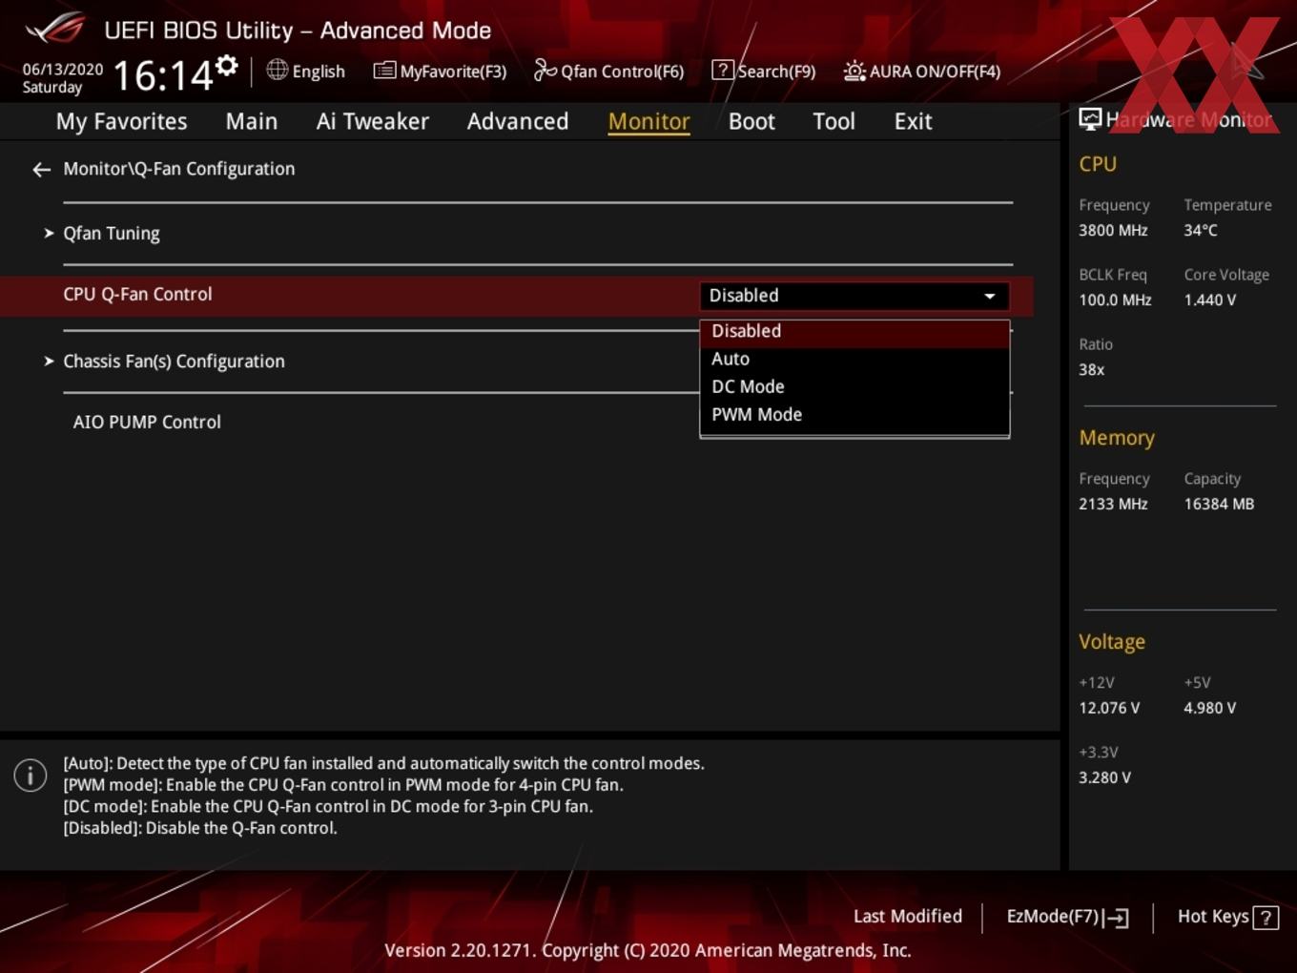This screenshot has height=973, width=1297.
Task: Go to the Boot tab
Action: tap(751, 121)
